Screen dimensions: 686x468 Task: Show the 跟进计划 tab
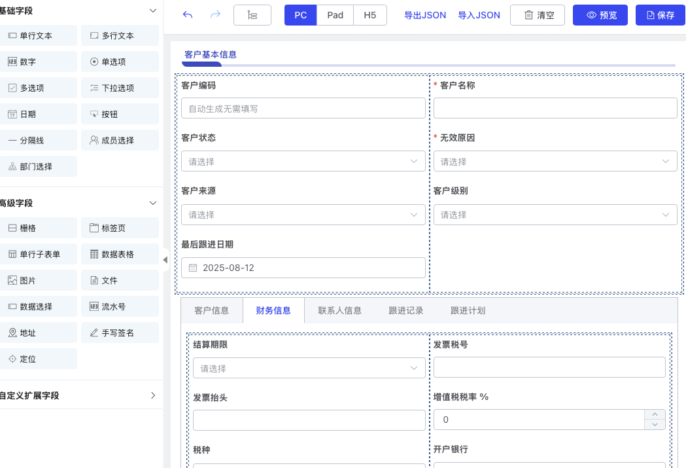468,310
